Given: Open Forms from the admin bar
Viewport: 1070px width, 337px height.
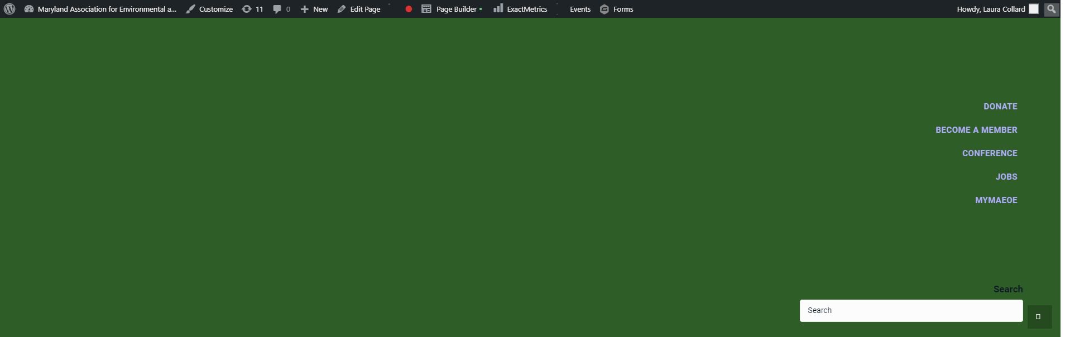Looking at the screenshot, I should coord(617,9).
